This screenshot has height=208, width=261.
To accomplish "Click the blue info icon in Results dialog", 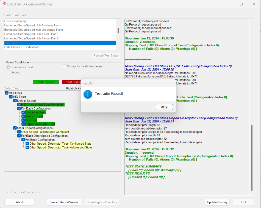I will (88, 94).
